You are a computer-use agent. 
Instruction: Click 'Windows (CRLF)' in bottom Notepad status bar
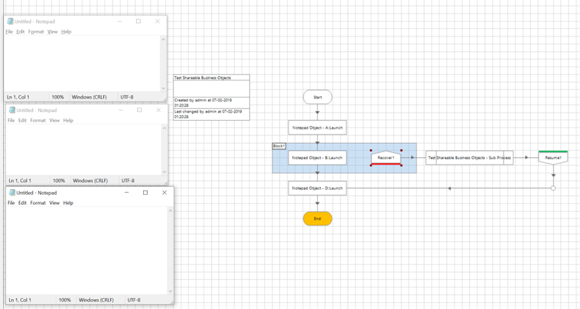pos(96,300)
